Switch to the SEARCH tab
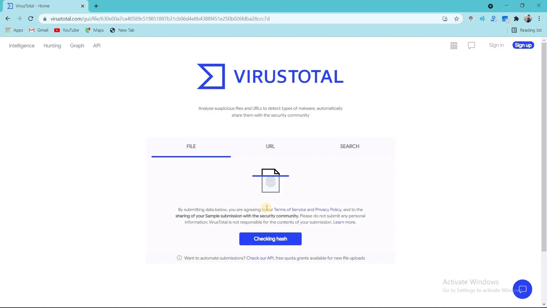The height and width of the screenshot is (308, 547). (x=349, y=147)
